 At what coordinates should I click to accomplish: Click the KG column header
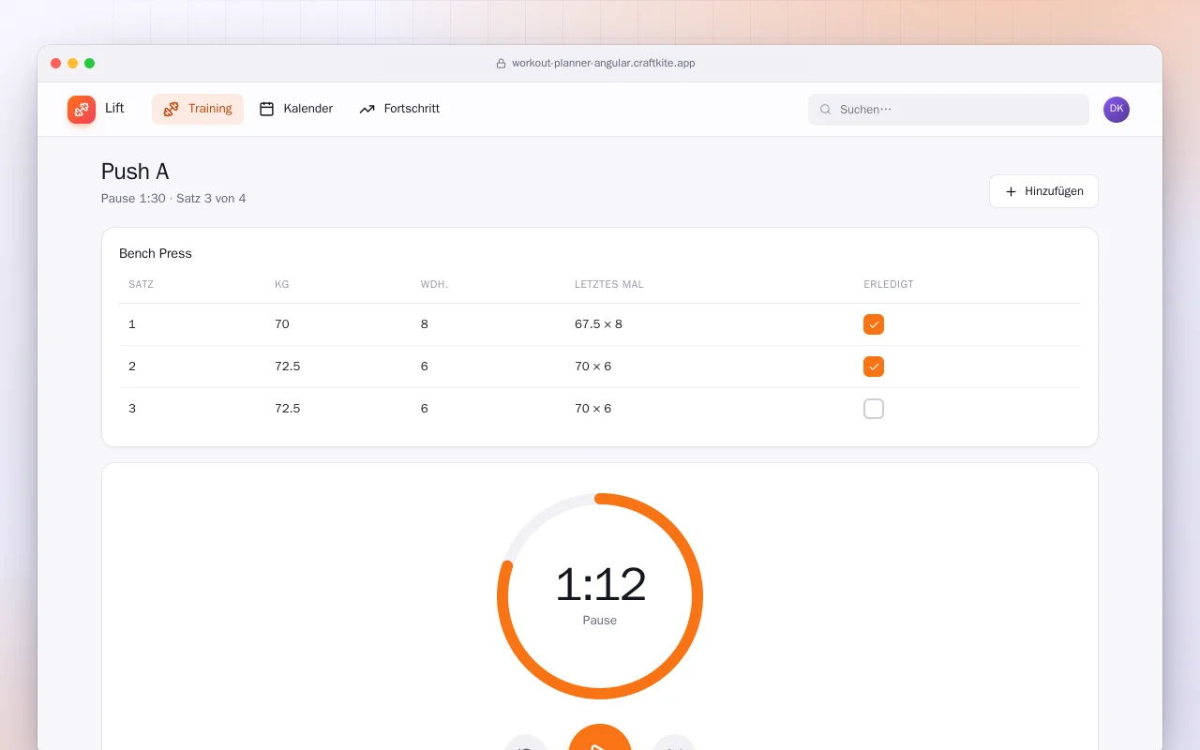[x=281, y=284]
